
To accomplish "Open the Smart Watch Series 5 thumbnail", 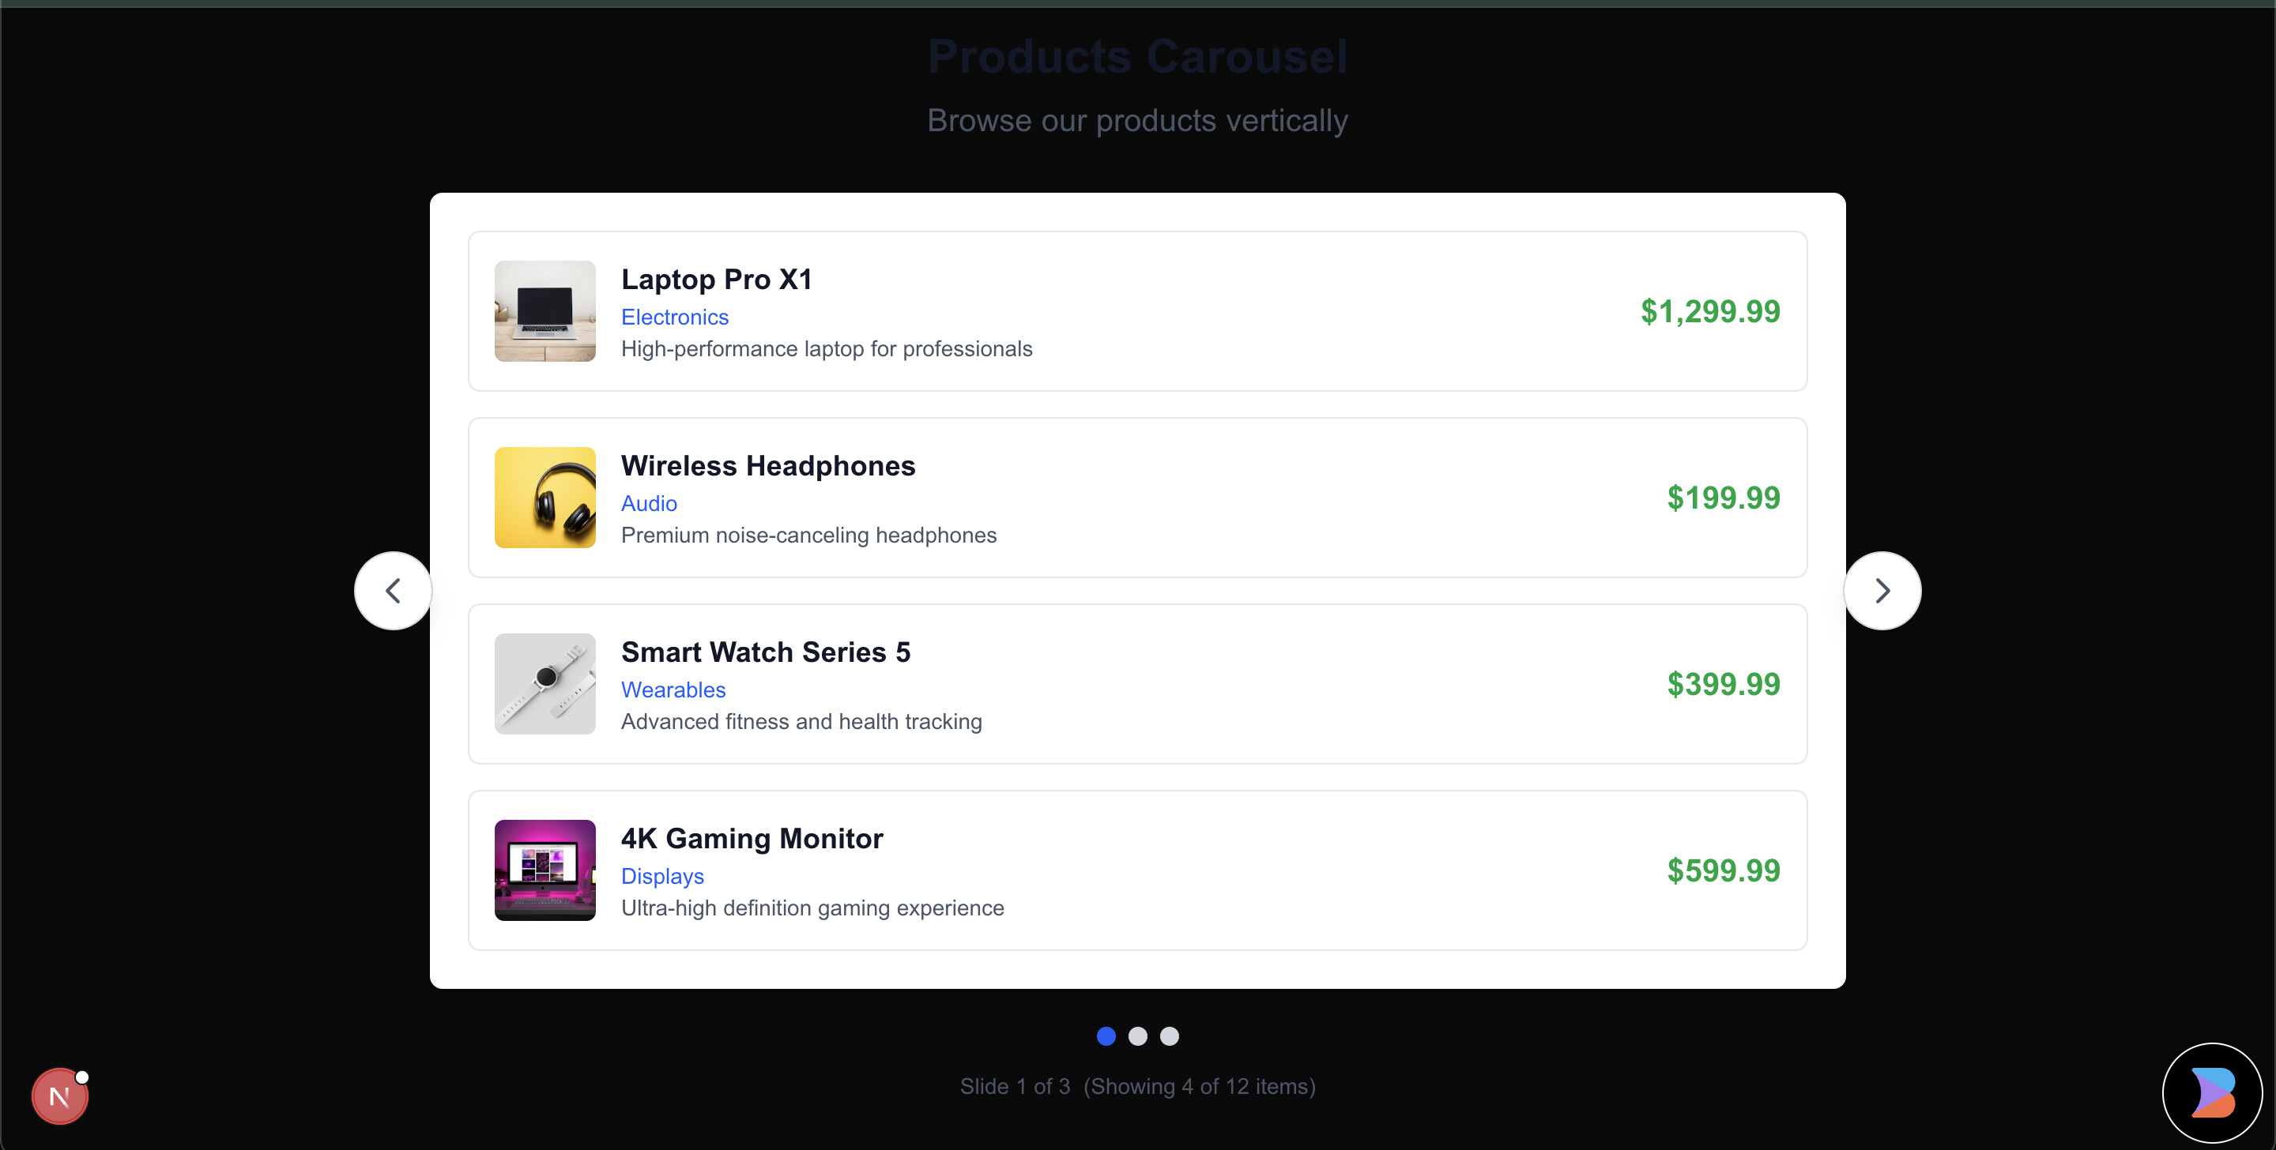I will click(545, 684).
